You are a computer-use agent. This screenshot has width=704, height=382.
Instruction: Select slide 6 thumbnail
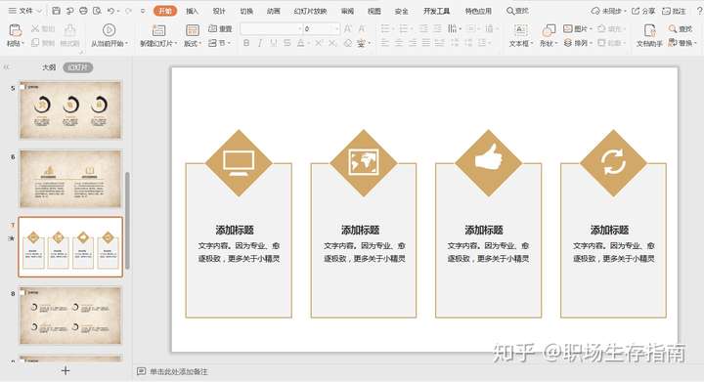[70, 179]
